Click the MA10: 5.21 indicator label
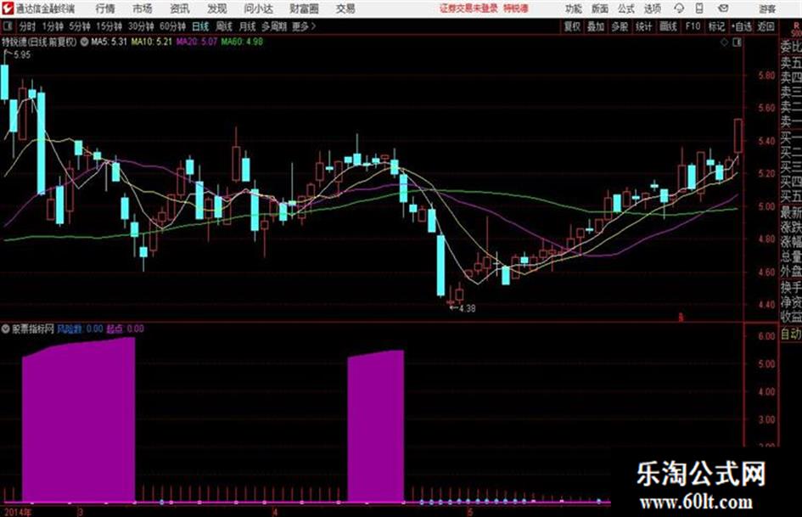This screenshot has width=802, height=517. 151,42
